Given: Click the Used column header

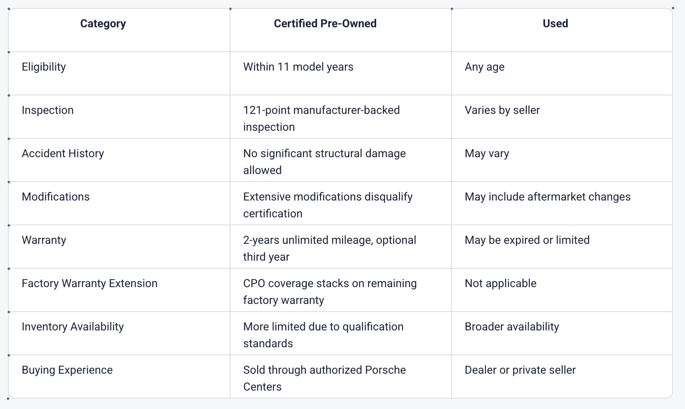Looking at the screenshot, I should click(555, 24).
